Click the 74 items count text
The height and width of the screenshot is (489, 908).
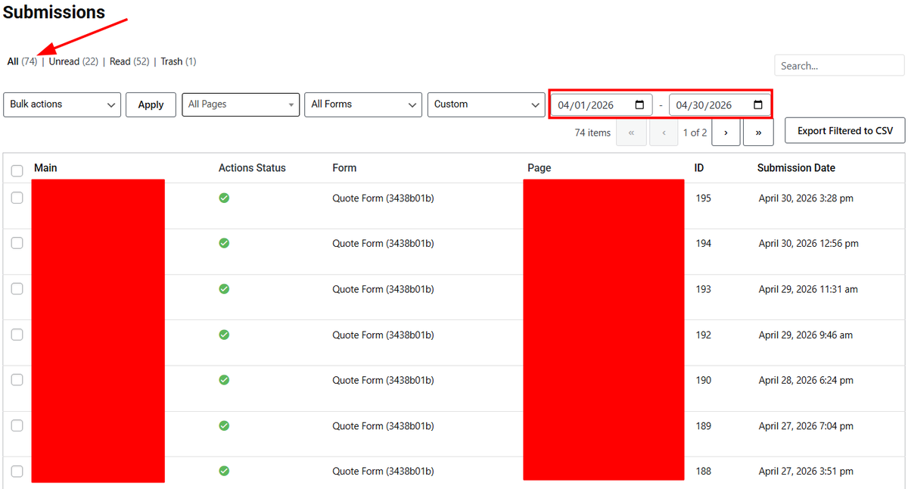tap(592, 132)
